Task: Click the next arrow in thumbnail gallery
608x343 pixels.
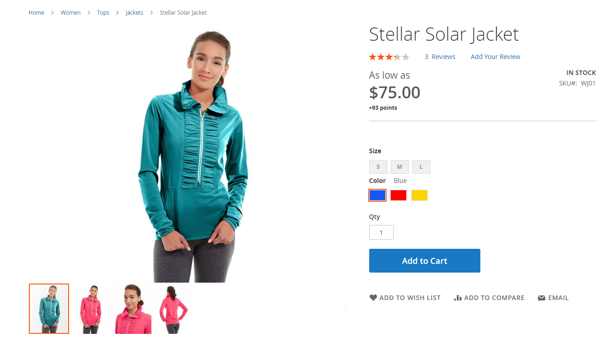Action: (345, 307)
